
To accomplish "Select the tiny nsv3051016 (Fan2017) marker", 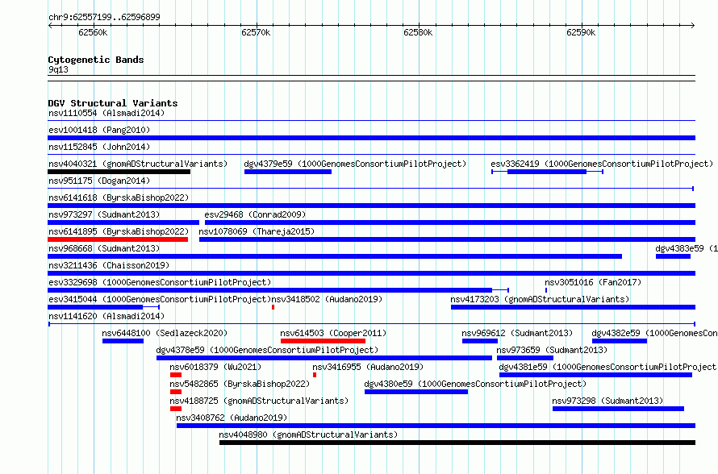I will tap(546, 290).
